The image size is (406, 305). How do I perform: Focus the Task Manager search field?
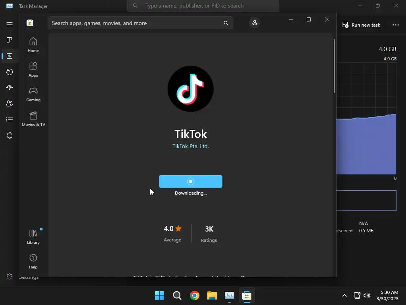point(203,6)
